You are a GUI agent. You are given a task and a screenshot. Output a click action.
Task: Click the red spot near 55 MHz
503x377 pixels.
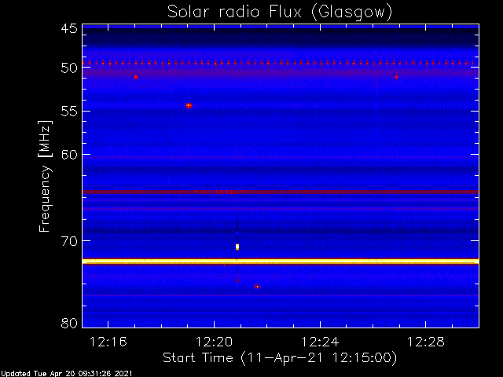(189, 105)
